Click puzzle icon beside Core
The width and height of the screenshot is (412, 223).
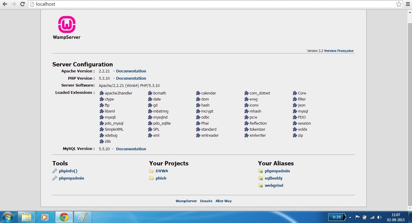tap(295, 93)
